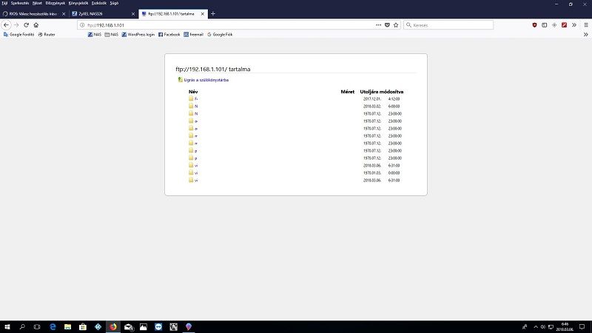Viewport: 592px width, 333px height.
Task: Open the Mail app on taskbar
Action: 128,326
